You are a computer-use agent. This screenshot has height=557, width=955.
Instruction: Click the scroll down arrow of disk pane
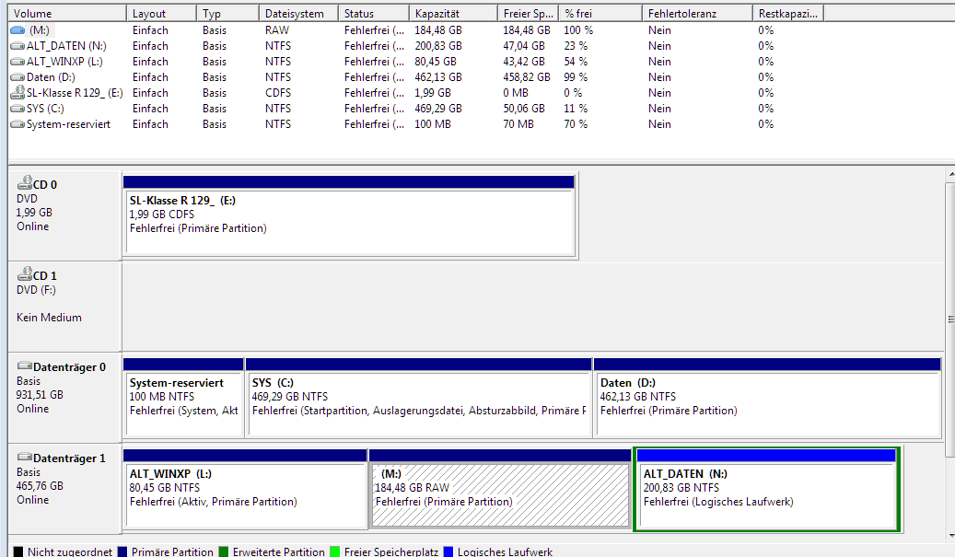tap(950, 536)
